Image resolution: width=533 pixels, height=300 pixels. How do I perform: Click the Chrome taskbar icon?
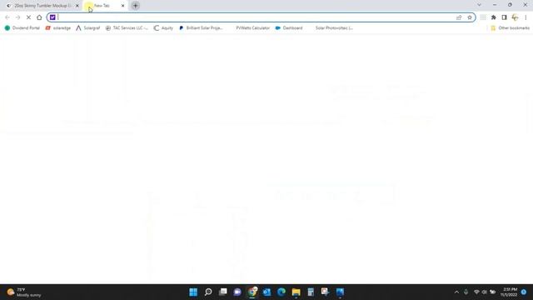[252, 292]
